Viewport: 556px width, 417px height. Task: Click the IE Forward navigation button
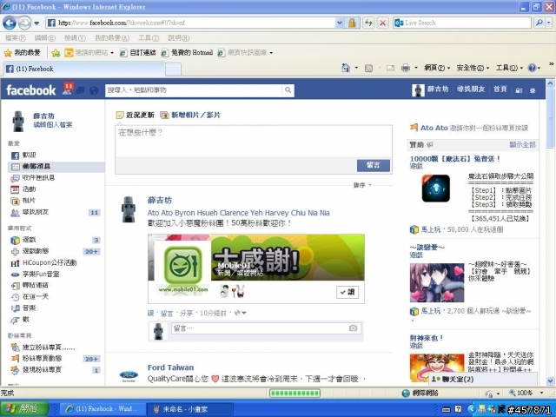click(24, 23)
